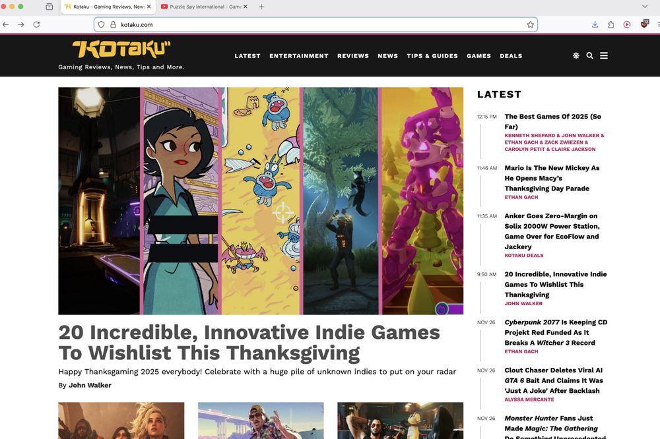The height and width of the screenshot is (439, 660).
Task: Bookmark this page with the star icon
Action: point(530,24)
